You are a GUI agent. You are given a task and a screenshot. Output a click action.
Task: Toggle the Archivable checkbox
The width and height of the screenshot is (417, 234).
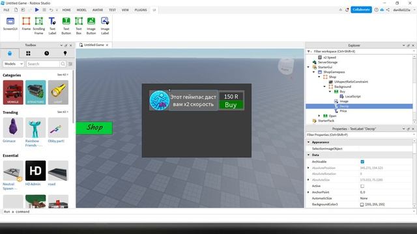[x=362, y=162]
